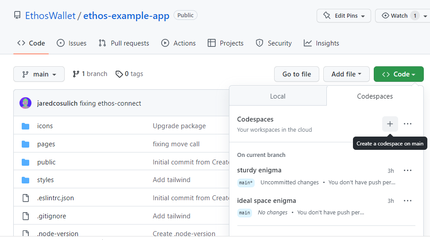Screen dimensions: 430x240
Task: Click the main badge under ideal space enigma
Action: click(x=244, y=213)
